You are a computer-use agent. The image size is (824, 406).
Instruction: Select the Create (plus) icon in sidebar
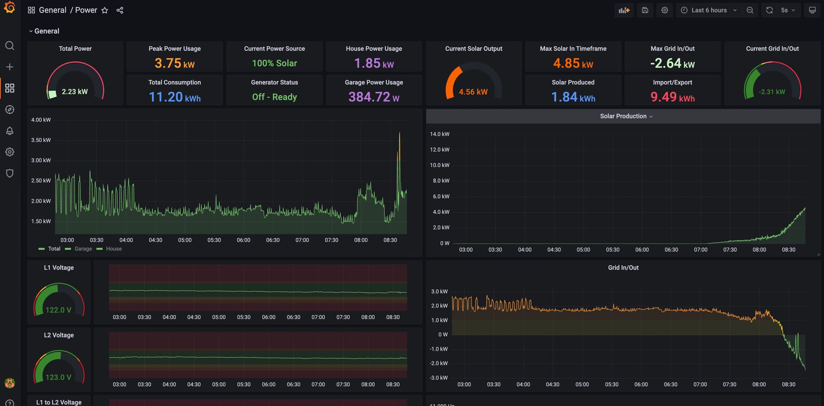point(10,67)
